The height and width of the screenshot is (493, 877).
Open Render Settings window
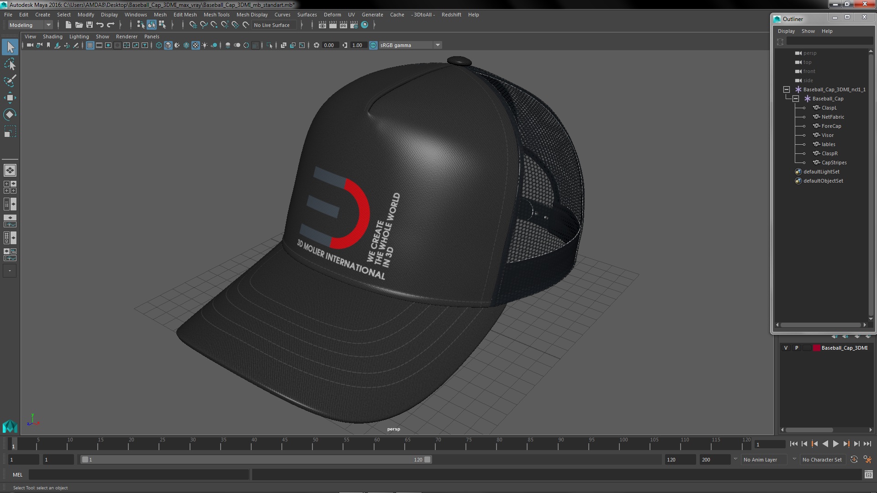tap(354, 25)
